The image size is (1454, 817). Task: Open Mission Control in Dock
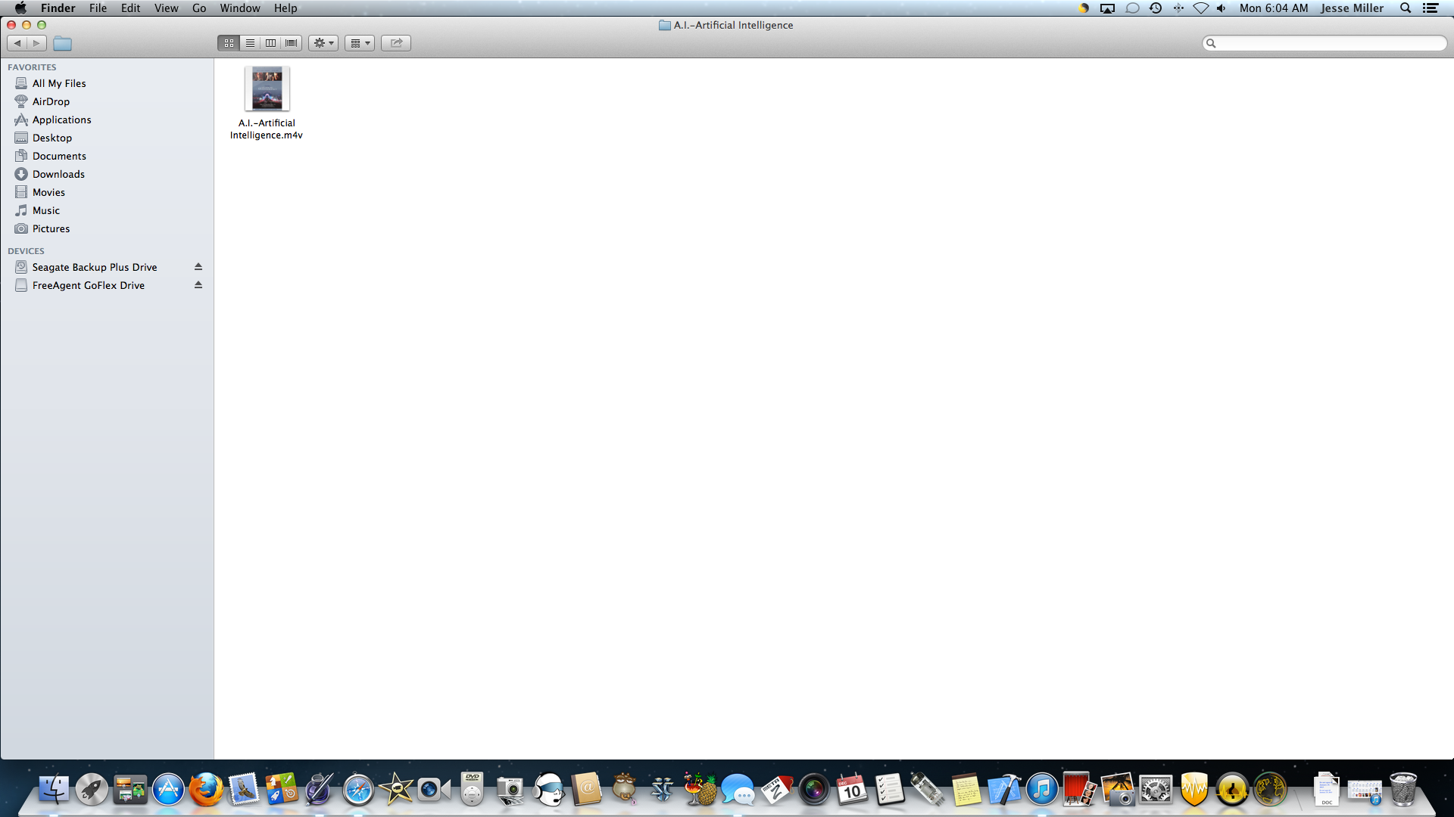130,790
